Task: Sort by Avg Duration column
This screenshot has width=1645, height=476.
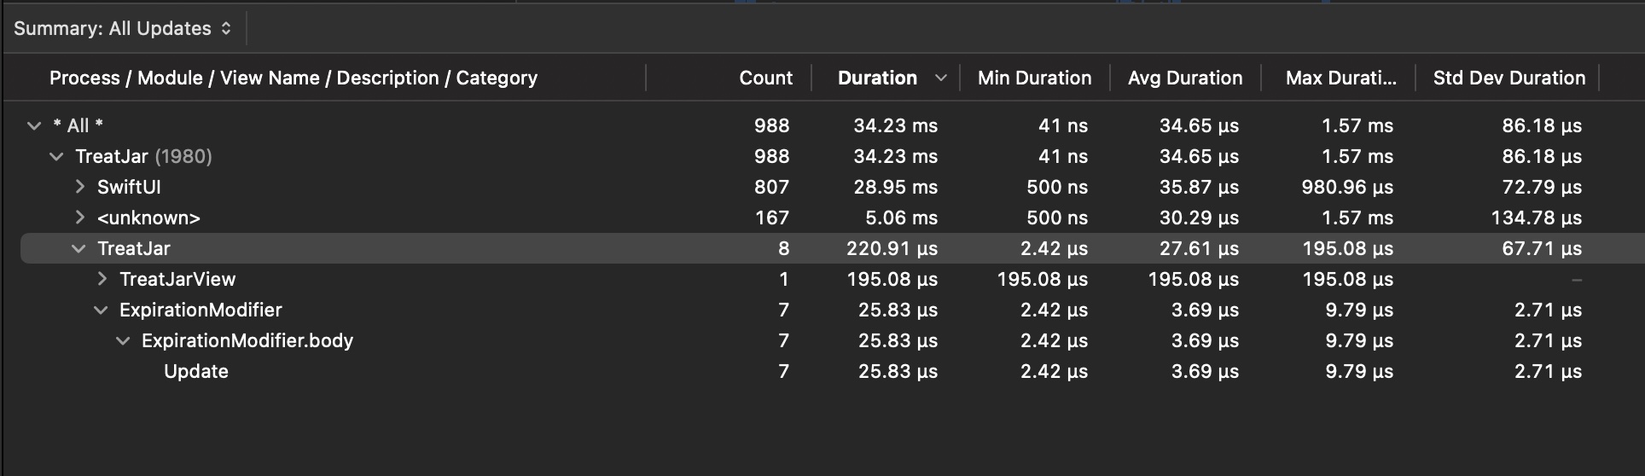Action: click(x=1184, y=78)
